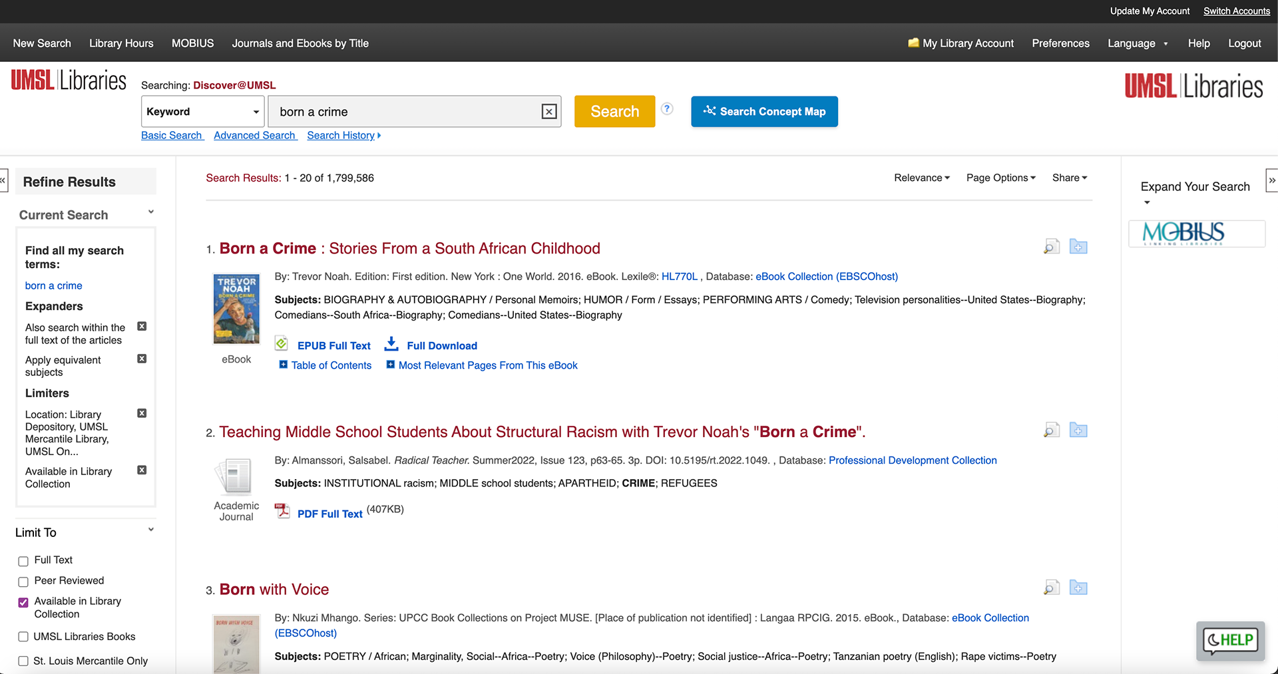Click the Full Download arrow icon
The image size is (1278, 674).
(391, 344)
